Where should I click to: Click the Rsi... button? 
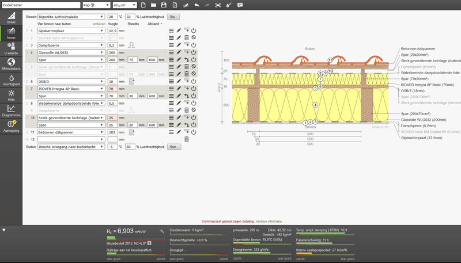coord(174,17)
